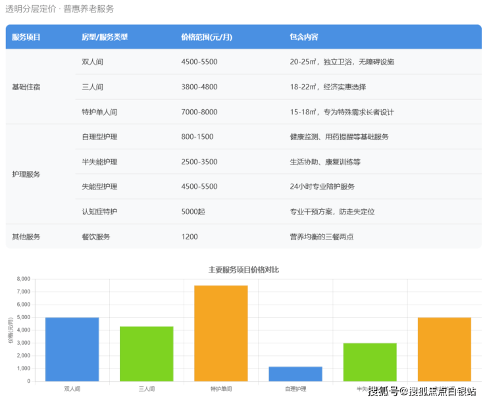Click the 价格范围(元/月) column header

tap(207, 38)
